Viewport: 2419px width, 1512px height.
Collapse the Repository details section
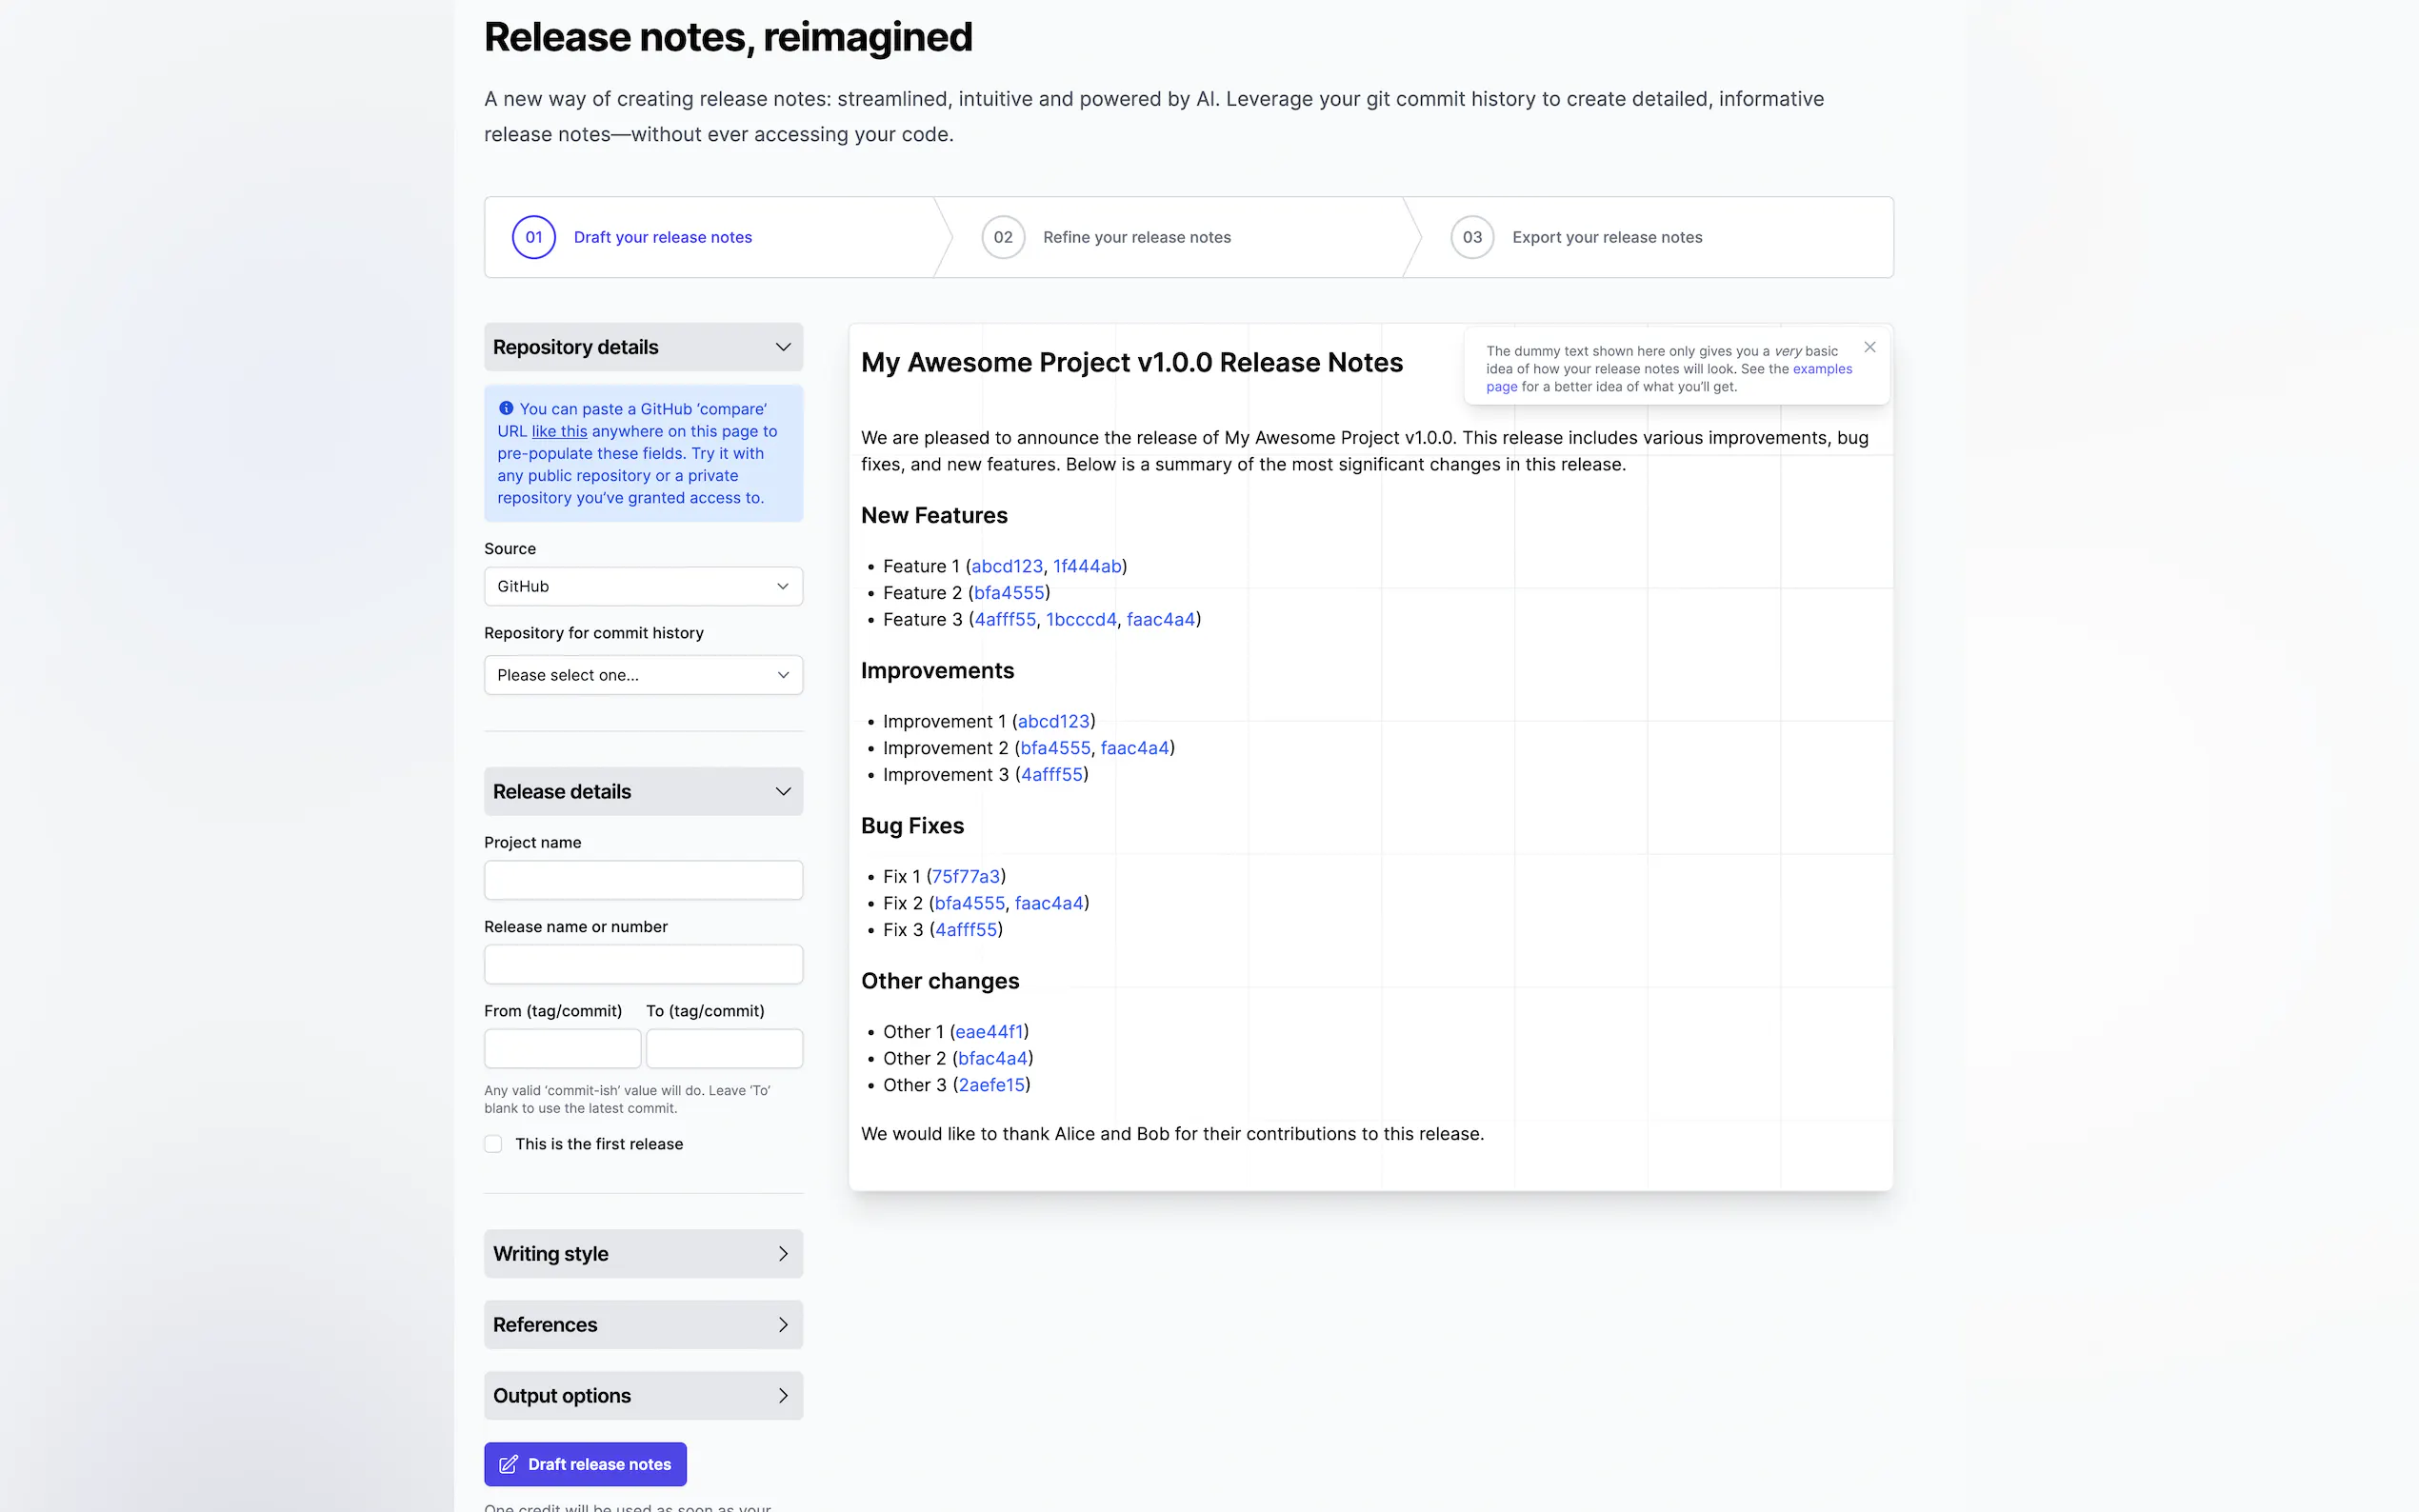point(782,347)
